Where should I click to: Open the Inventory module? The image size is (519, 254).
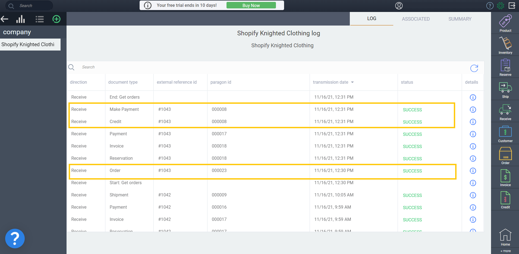[x=505, y=45]
